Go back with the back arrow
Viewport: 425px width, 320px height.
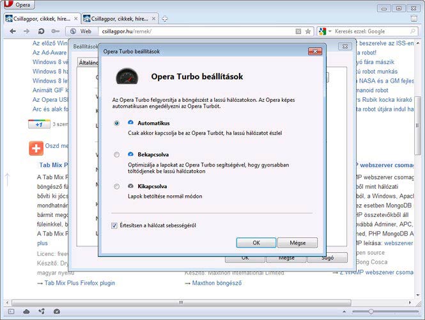point(13,31)
